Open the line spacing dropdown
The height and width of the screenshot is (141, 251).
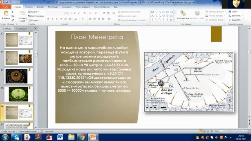click(x=114, y=13)
